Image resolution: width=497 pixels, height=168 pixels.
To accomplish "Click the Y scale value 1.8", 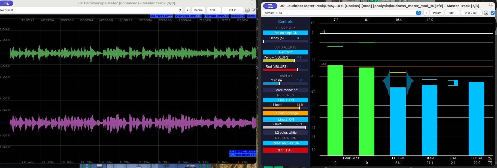I will click(x=299, y=80).
